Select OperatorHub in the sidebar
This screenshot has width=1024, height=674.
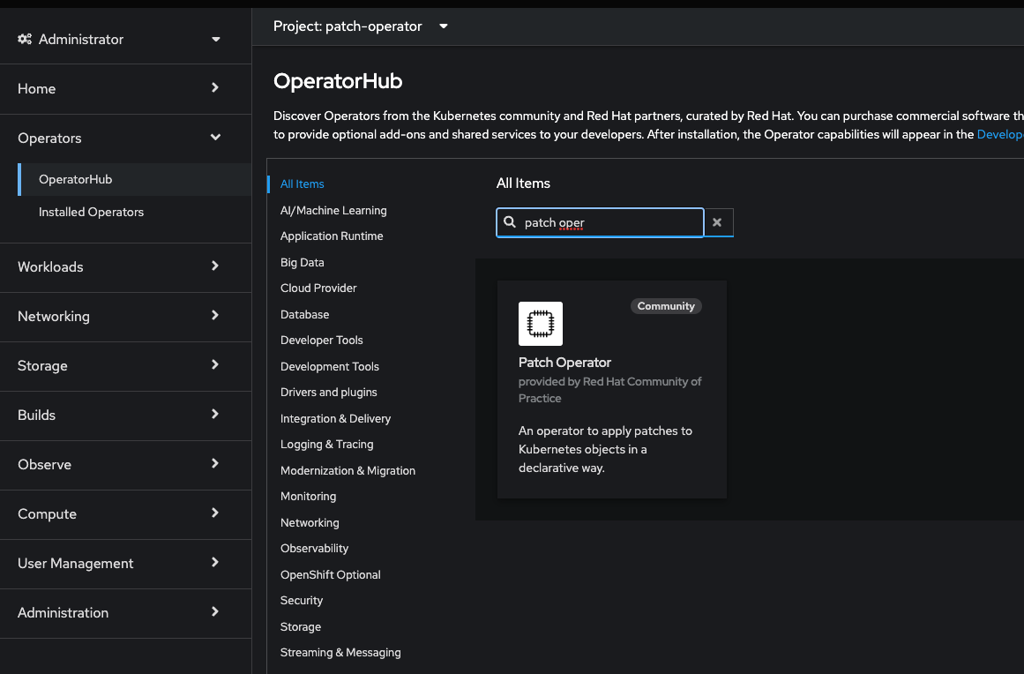click(x=75, y=179)
